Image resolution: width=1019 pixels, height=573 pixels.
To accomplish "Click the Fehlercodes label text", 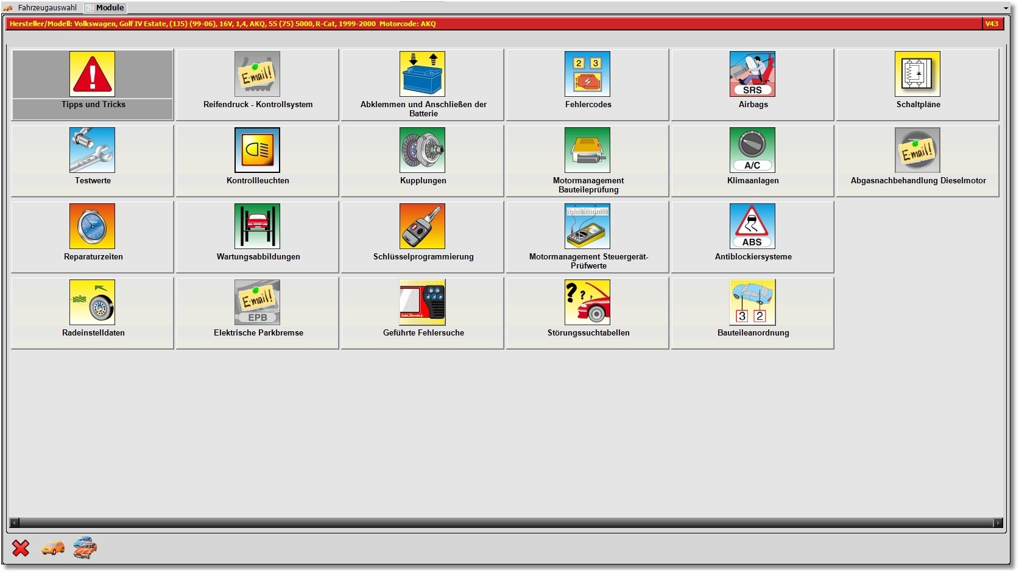I will pos(588,104).
